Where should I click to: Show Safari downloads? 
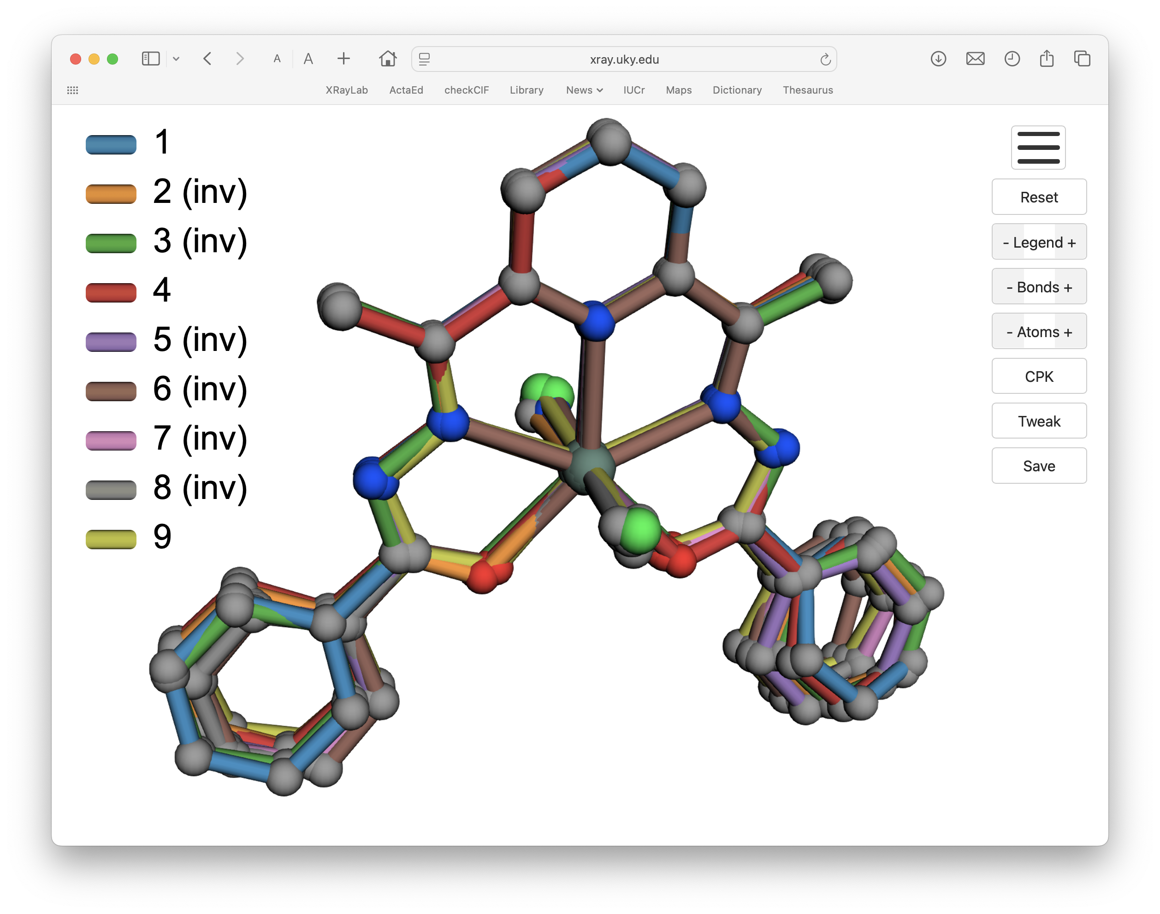point(938,59)
